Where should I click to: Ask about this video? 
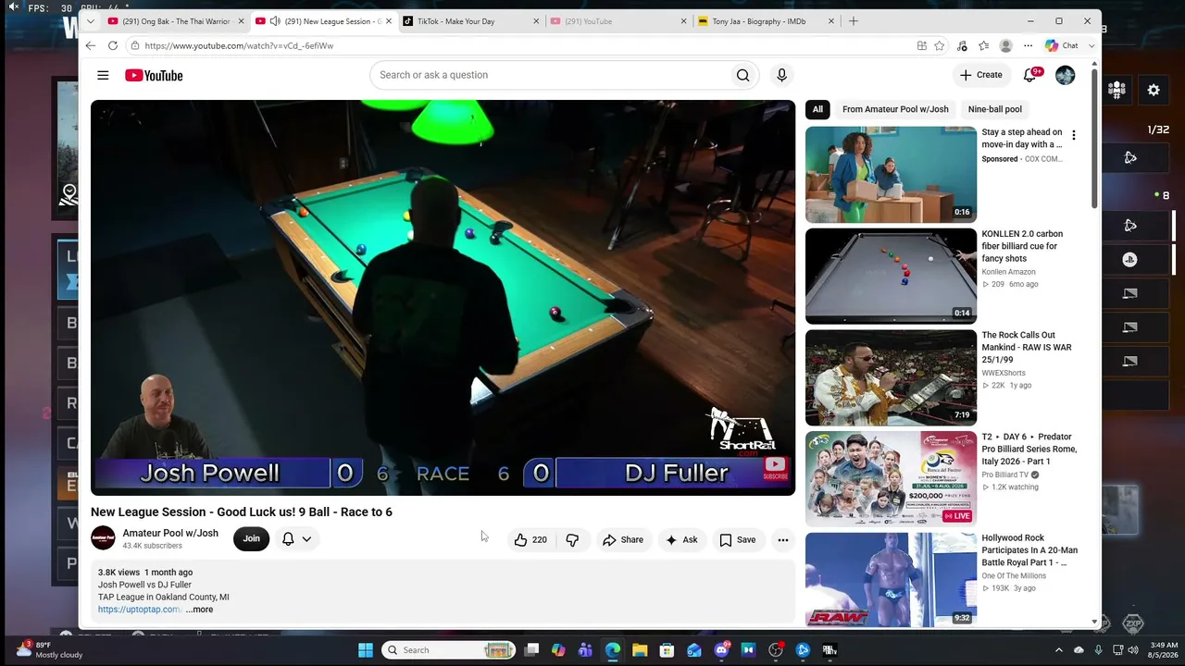pos(681,539)
